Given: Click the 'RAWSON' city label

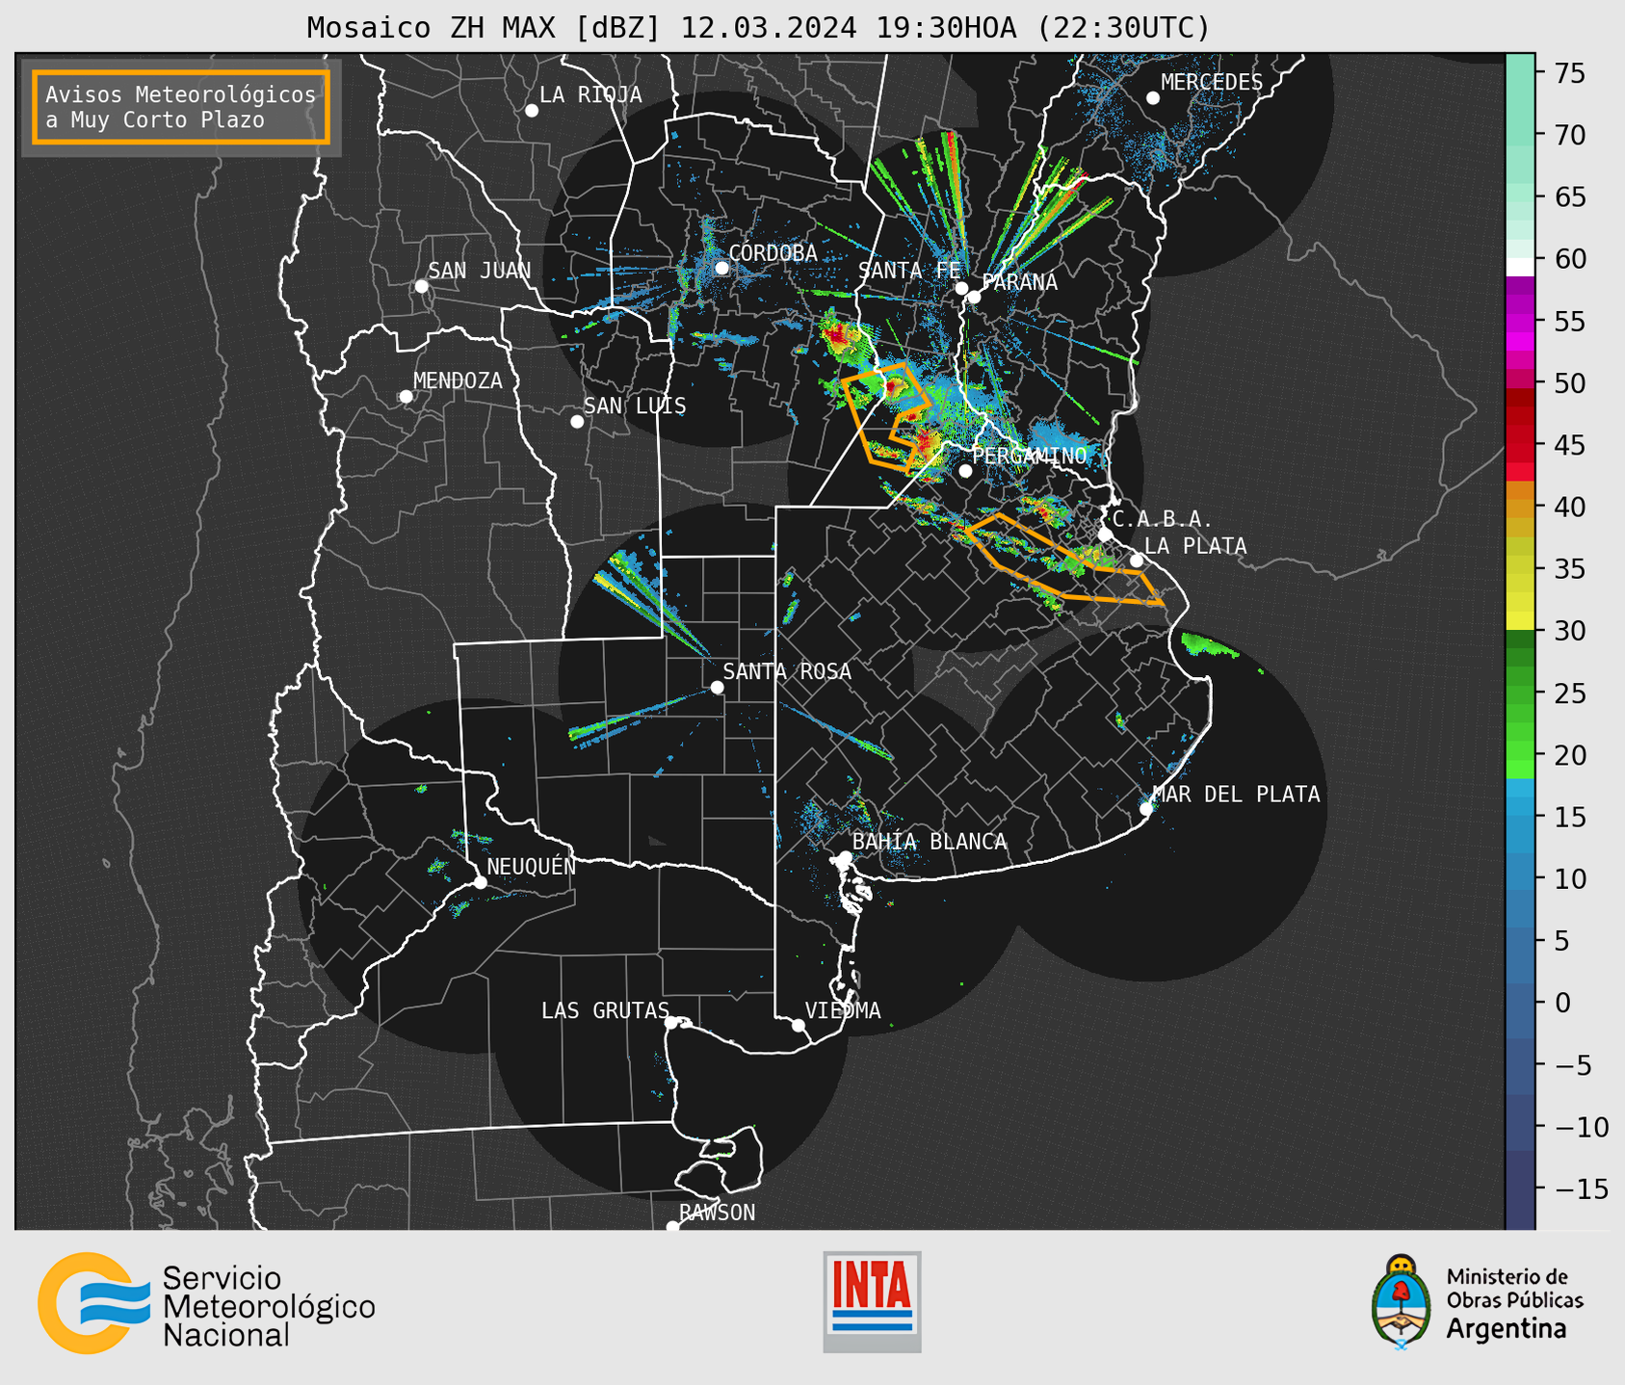Looking at the screenshot, I should pos(718,1213).
